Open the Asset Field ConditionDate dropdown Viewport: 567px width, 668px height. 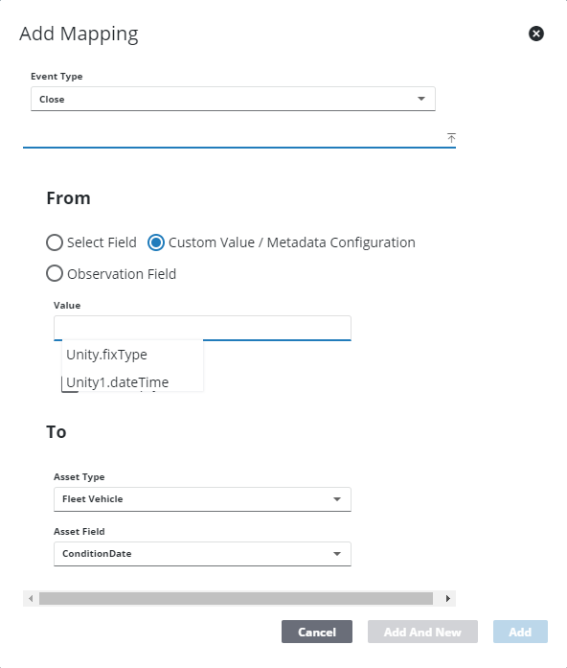pyautogui.click(x=202, y=553)
